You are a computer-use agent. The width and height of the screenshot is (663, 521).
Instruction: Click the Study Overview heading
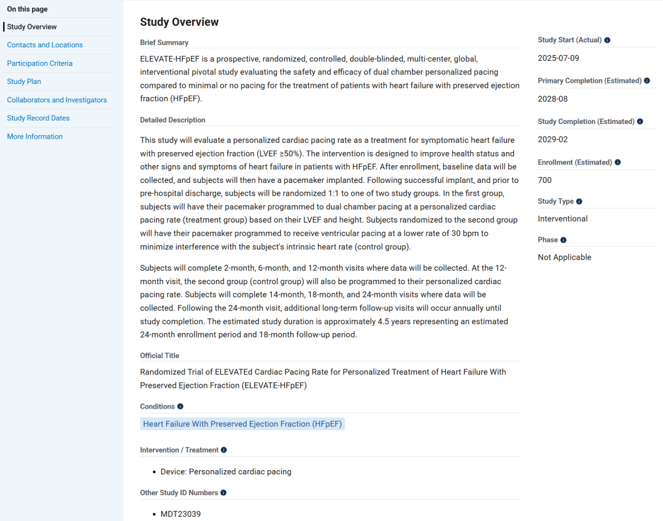coord(179,22)
